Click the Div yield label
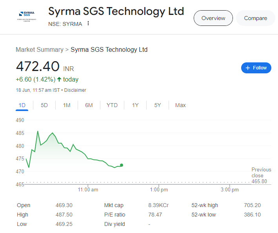The width and height of the screenshot is (278, 233). [x=114, y=224]
